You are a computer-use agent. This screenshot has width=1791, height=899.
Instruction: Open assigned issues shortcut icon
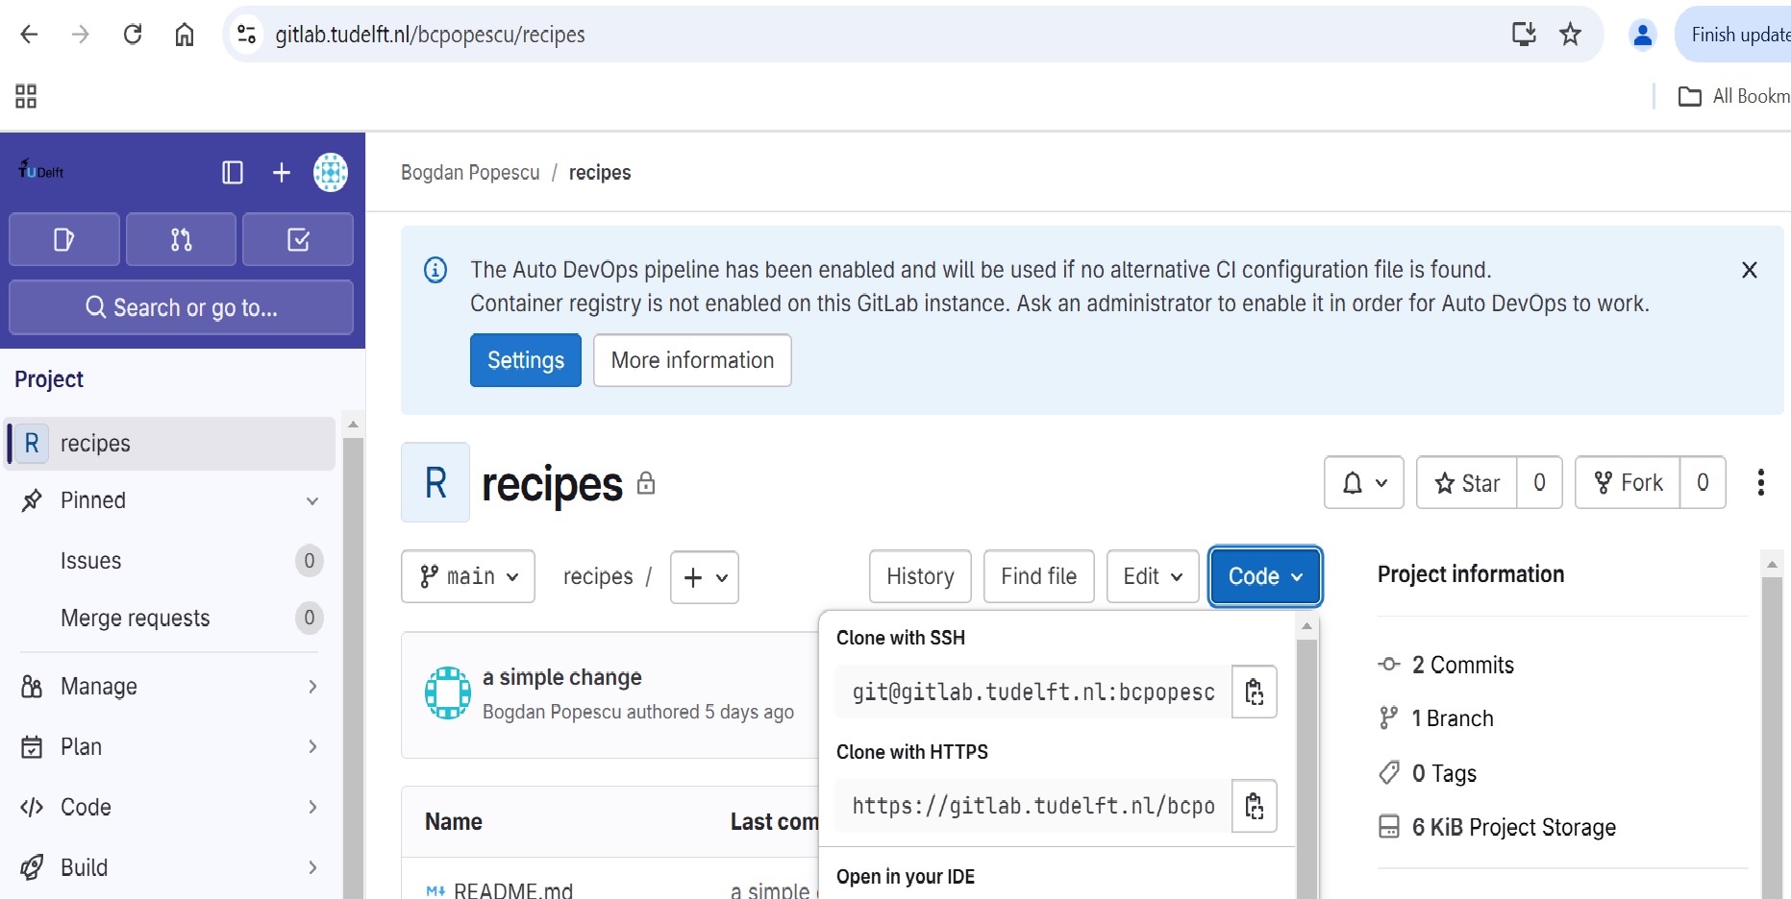click(64, 239)
